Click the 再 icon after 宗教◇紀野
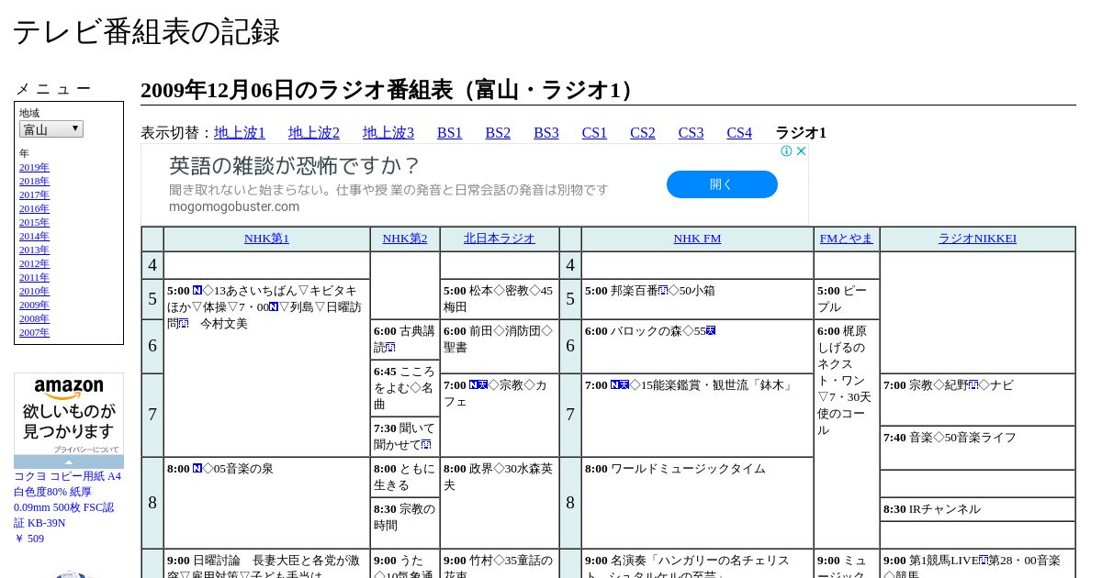 [x=973, y=385]
